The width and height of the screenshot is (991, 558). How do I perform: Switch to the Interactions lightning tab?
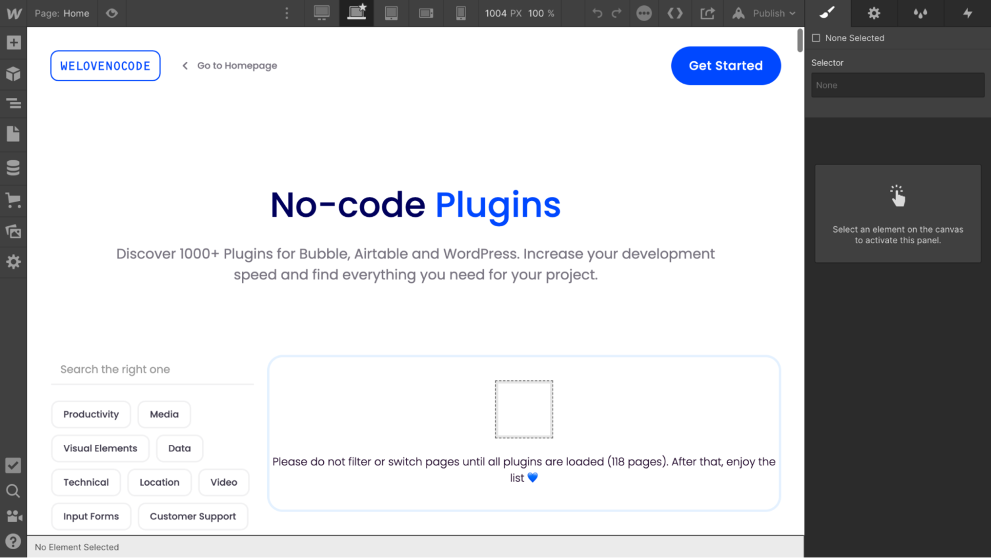click(x=967, y=13)
